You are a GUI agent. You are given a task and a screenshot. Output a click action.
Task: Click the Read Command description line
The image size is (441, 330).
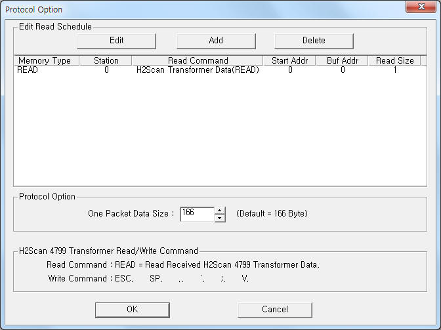click(183, 265)
